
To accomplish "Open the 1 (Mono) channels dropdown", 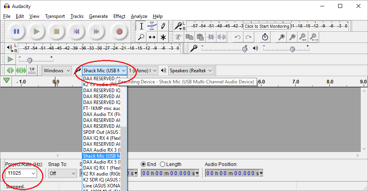I will tap(143, 71).
